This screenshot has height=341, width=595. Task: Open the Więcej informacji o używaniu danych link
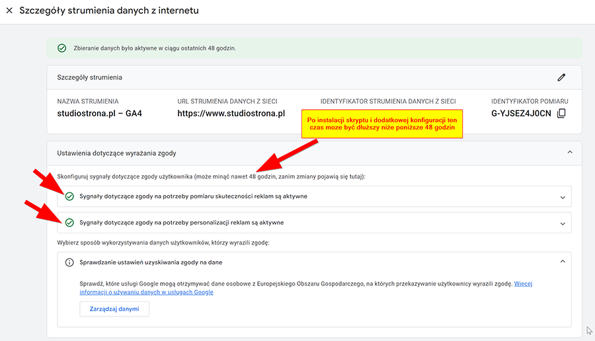[x=306, y=288]
